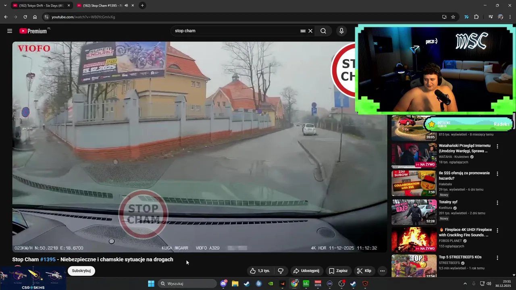516x290 pixels.
Task: Show hidden system tray icons
Action: click(465, 284)
